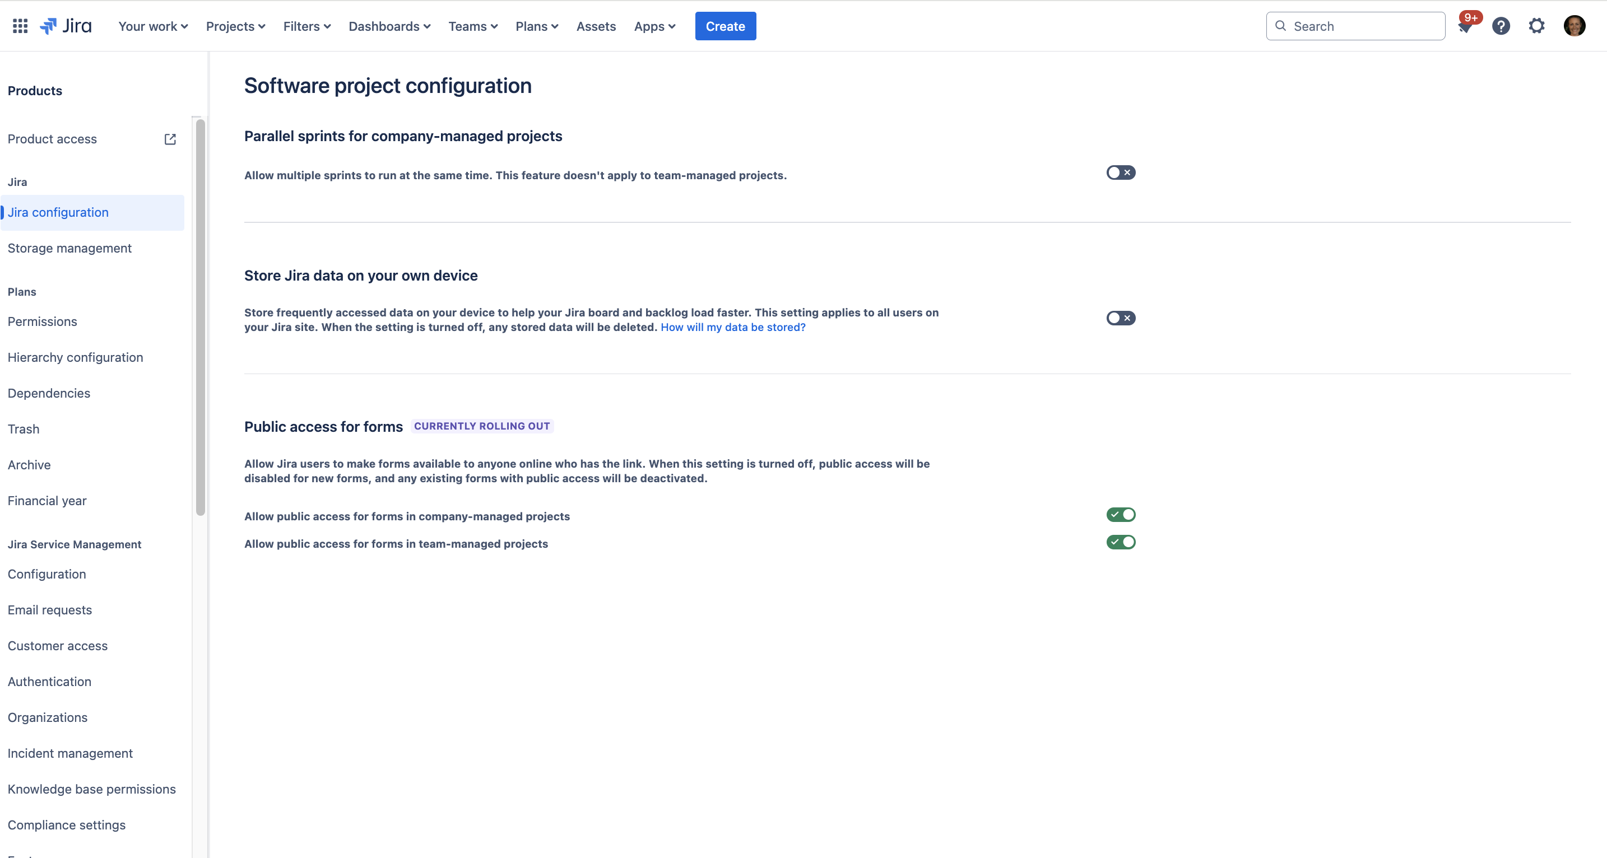Click the Create button
The width and height of the screenshot is (1607, 858).
tap(725, 26)
